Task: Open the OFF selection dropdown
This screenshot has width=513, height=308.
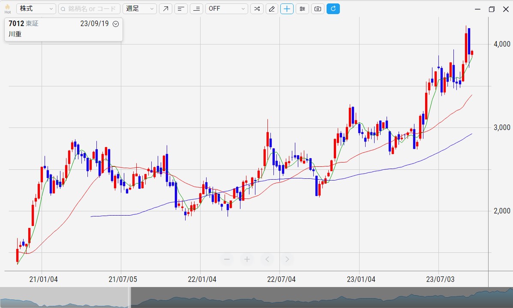Action: [226, 9]
